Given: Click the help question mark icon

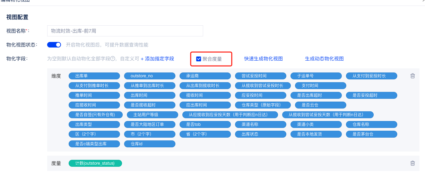Looking at the screenshot, I should pos(113,59).
